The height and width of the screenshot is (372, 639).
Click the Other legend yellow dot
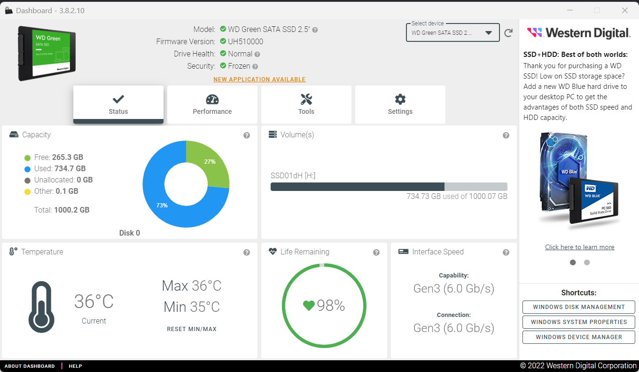[x=27, y=192]
